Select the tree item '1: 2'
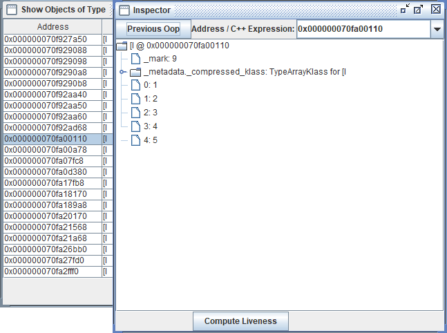The height and width of the screenshot is (333, 447). [x=151, y=99]
